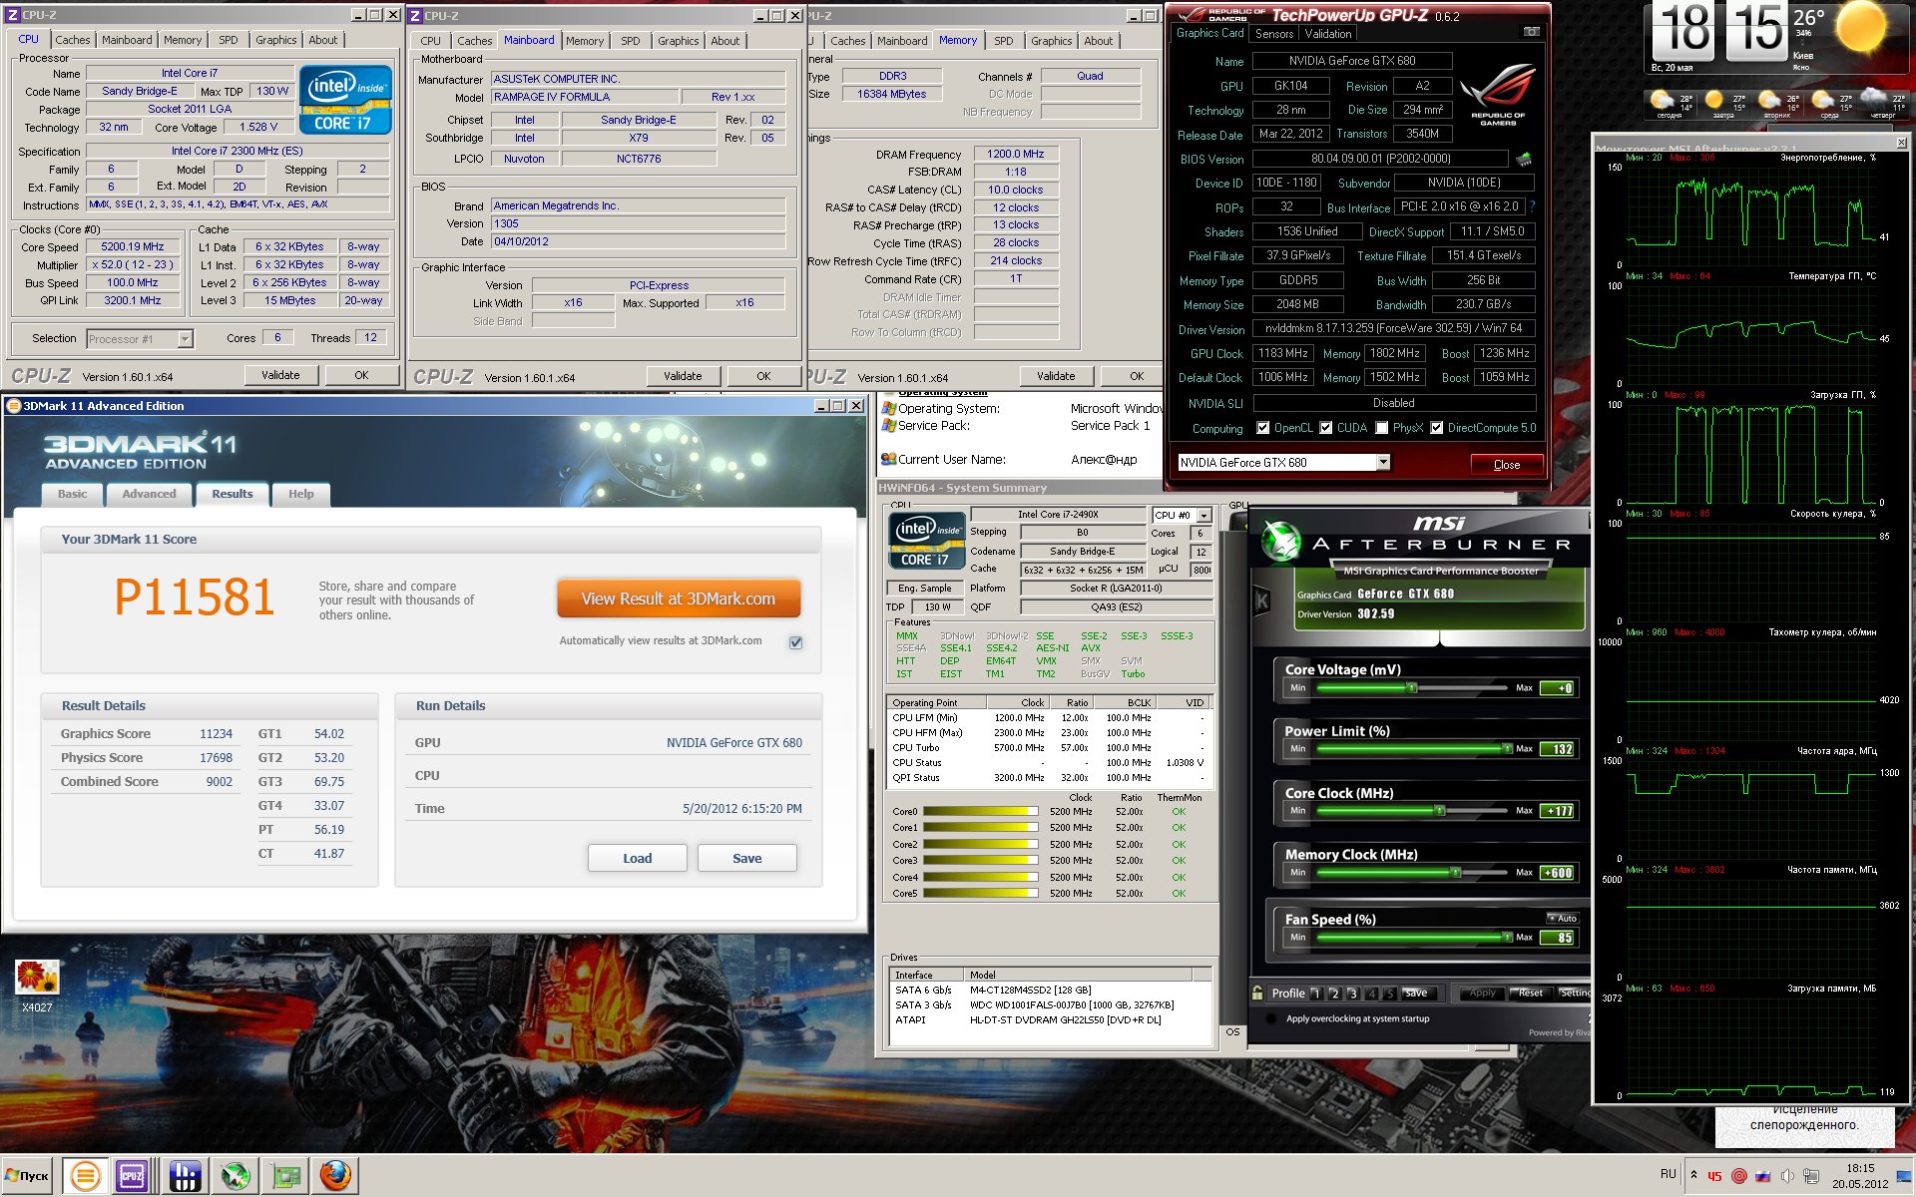This screenshot has width=1916, height=1197.
Task: Toggle OpenCL checkbox in GPU-Z
Action: tap(1262, 428)
